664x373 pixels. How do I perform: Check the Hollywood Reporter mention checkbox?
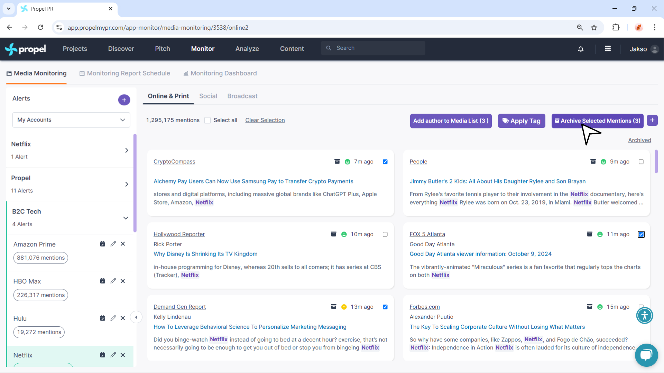[x=385, y=234]
